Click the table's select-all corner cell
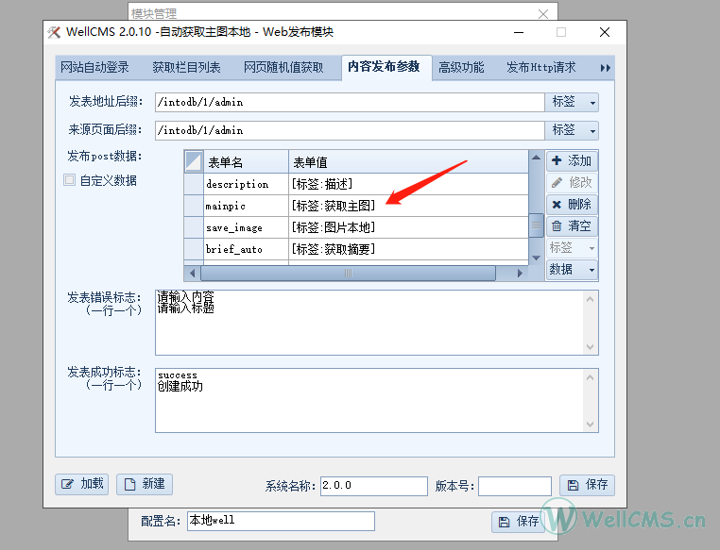 point(194,161)
